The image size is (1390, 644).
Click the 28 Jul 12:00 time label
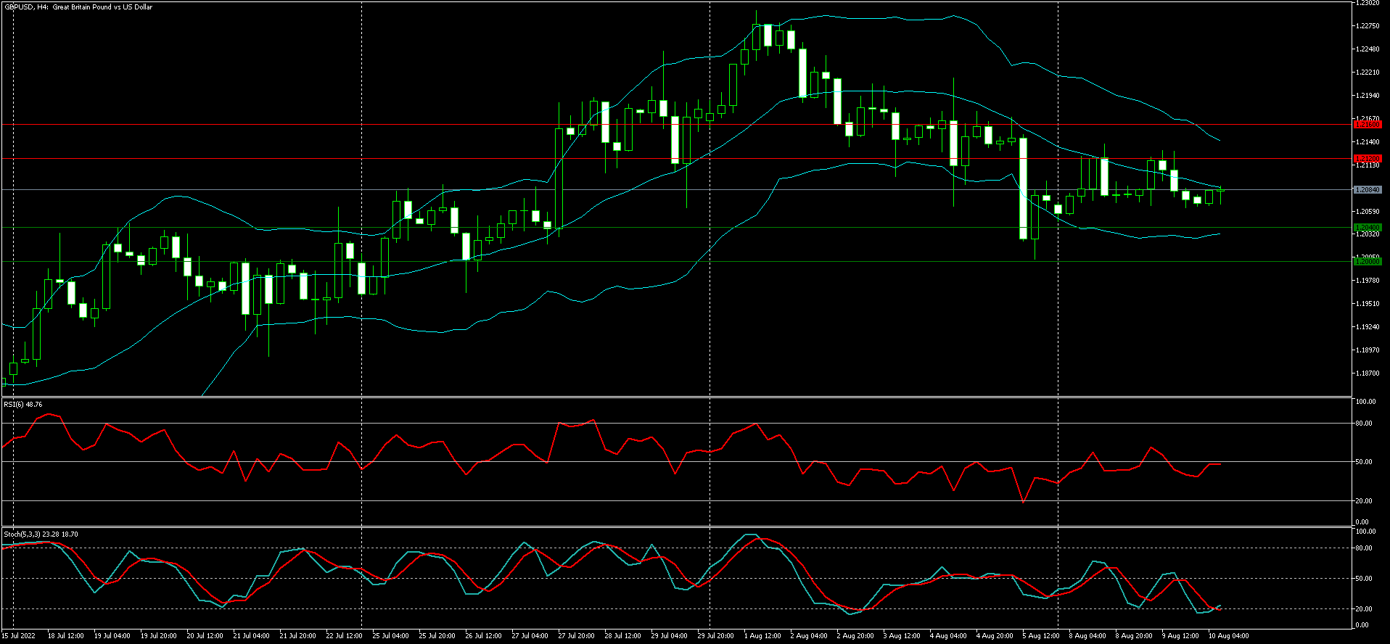click(x=622, y=636)
